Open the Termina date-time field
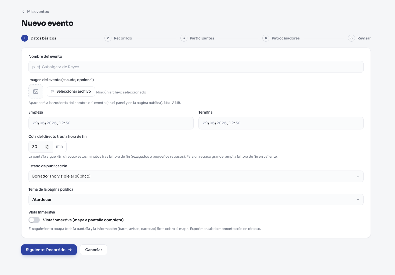395x275 pixels. tap(281, 123)
